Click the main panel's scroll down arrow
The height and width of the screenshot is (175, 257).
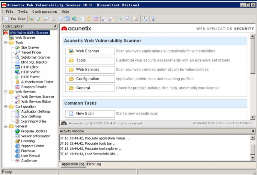click(252, 117)
